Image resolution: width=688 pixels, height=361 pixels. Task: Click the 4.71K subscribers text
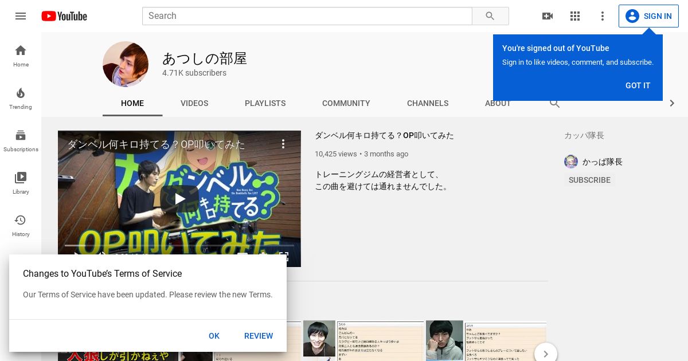coord(194,73)
